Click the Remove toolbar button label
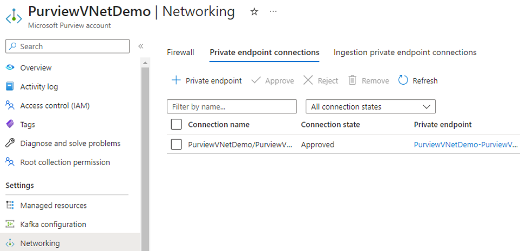This screenshot has height=251, width=520. tap(375, 80)
